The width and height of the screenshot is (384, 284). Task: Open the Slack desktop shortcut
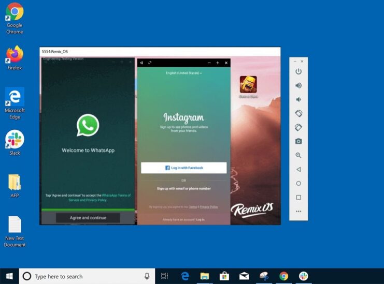(x=15, y=141)
